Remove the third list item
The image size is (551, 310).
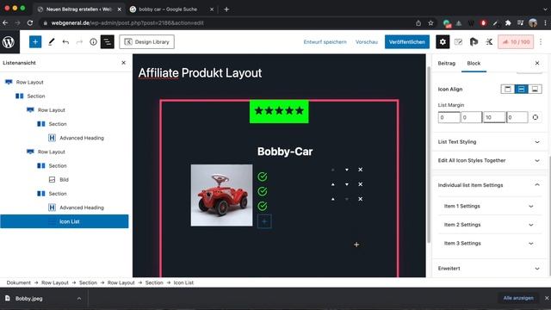pos(360,199)
